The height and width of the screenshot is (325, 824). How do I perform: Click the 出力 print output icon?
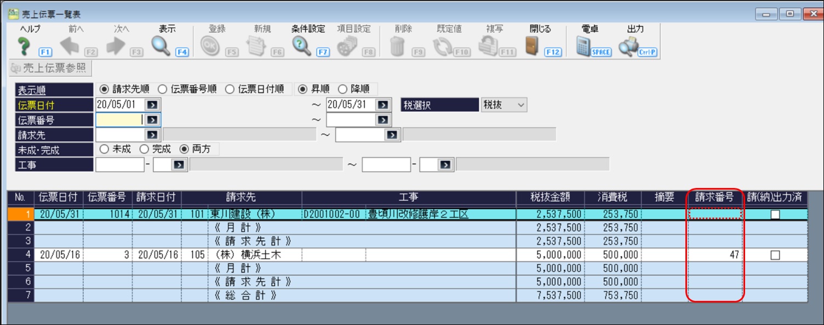pos(628,47)
